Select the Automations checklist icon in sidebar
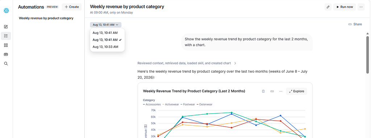The height and width of the screenshot is (138, 371). [6, 36]
